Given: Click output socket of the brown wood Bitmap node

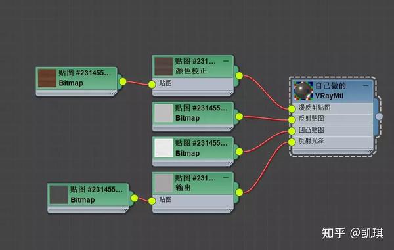Looking at the screenshot, I should coord(123,81).
